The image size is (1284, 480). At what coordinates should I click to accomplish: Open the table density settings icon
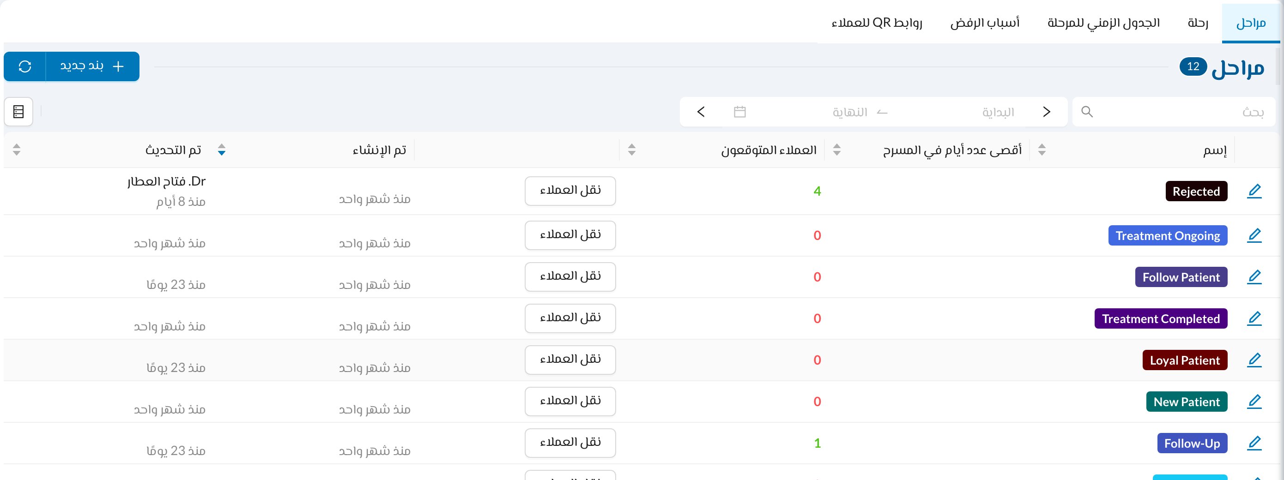pos(18,112)
